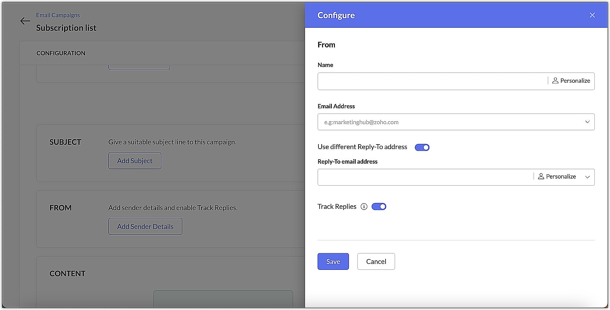Click Personalize in Reply-To email field
Image resolution: width=610 pixels, height=310 pixels.
pyautogui.click(x=557, y=176)
